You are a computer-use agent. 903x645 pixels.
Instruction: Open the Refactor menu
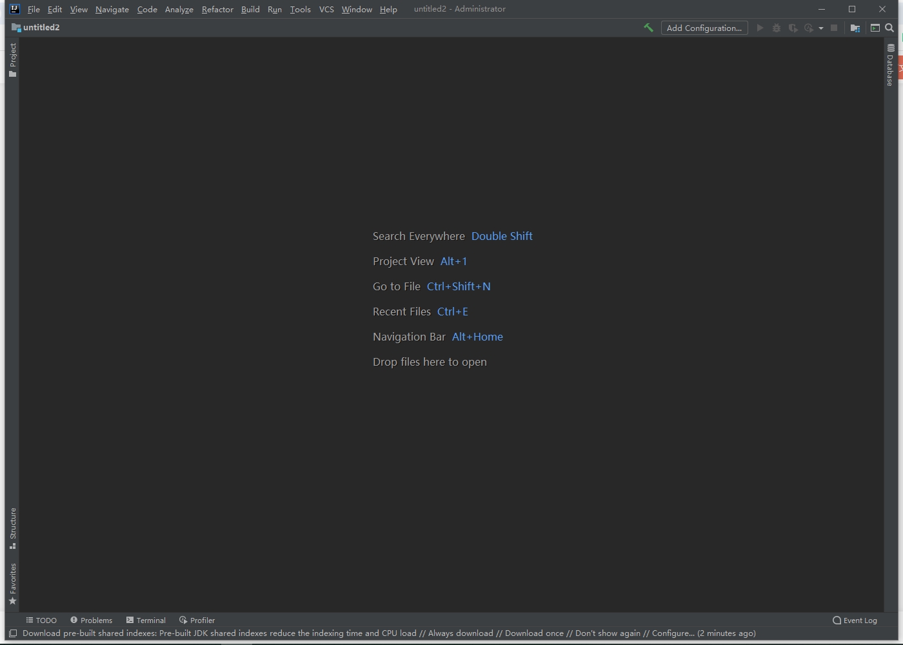[x=217, y=9]
